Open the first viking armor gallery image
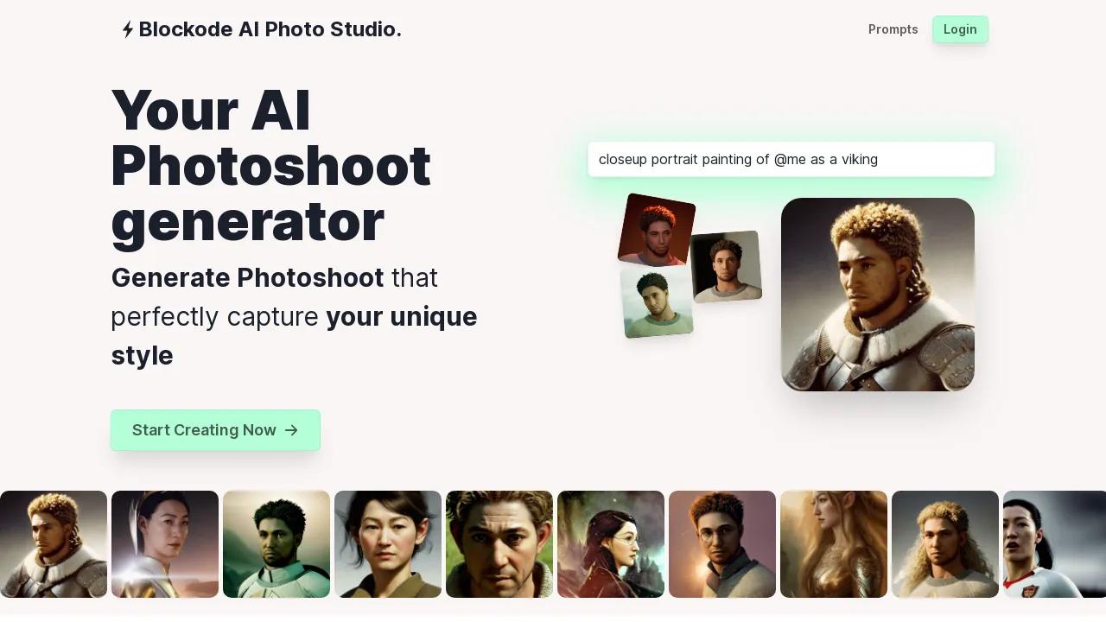 point(54,544)
